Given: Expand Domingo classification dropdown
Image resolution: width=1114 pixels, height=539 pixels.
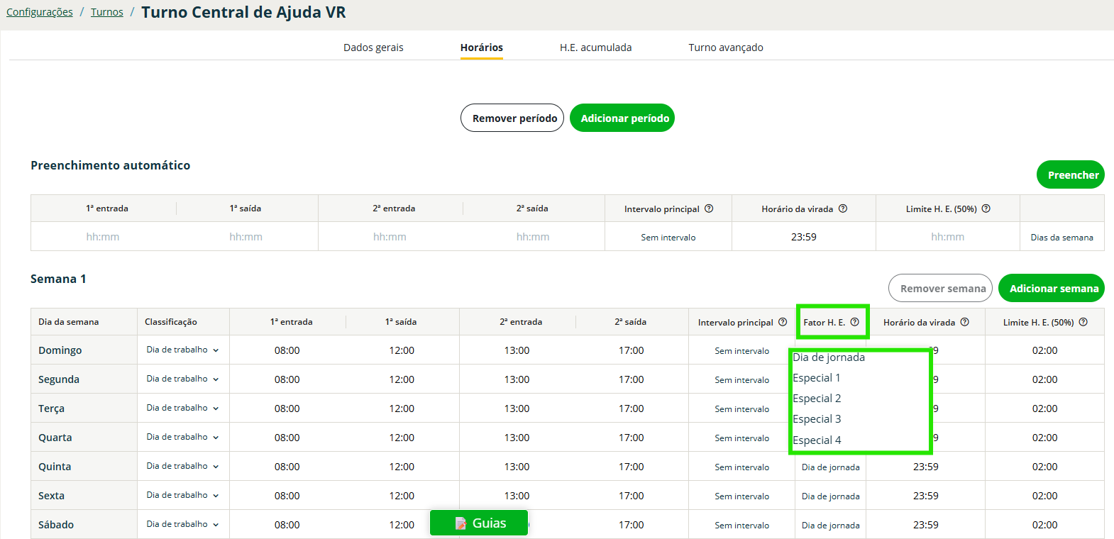Looking at the screenshot, I should (x=182, y=350).
